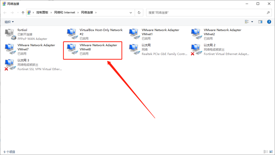Click the VMnet2 adapter name text
This screenshot has width=275, height=155.
(x=223, y=32)
